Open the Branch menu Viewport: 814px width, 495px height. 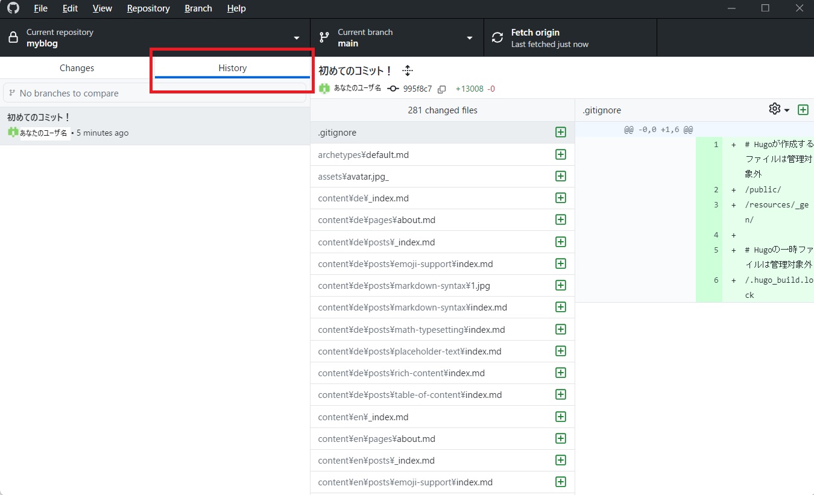[198, 8]
